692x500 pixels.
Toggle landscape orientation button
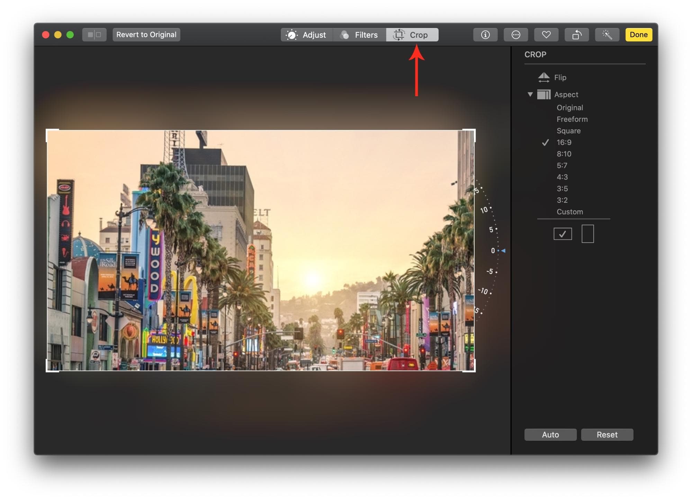[x=563, y=233]
